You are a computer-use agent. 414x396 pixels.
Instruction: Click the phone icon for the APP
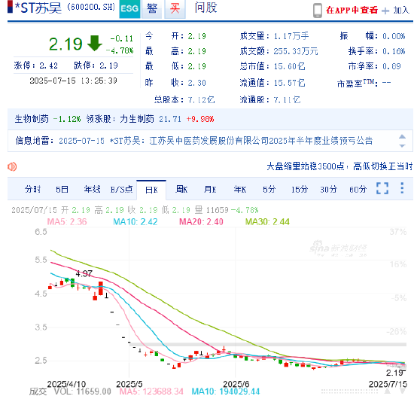(318, 11)
